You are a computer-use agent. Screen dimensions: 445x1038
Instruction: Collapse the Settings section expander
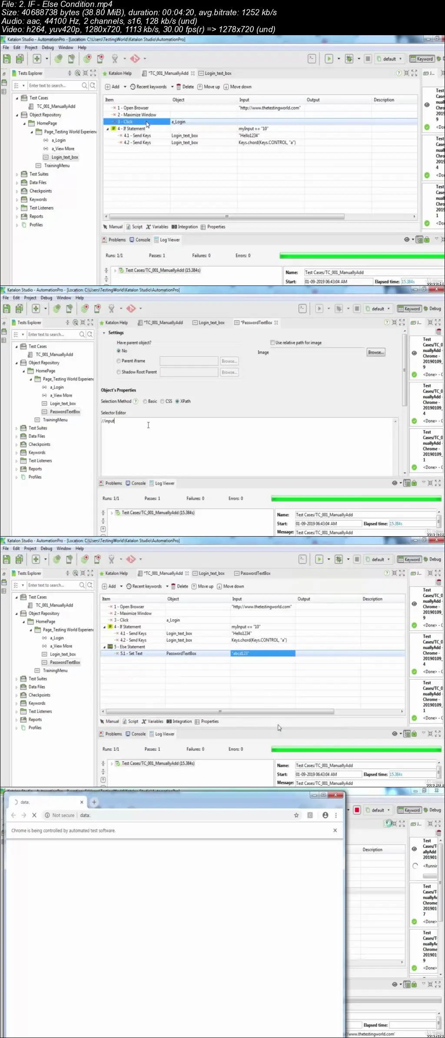coord(104,333)
